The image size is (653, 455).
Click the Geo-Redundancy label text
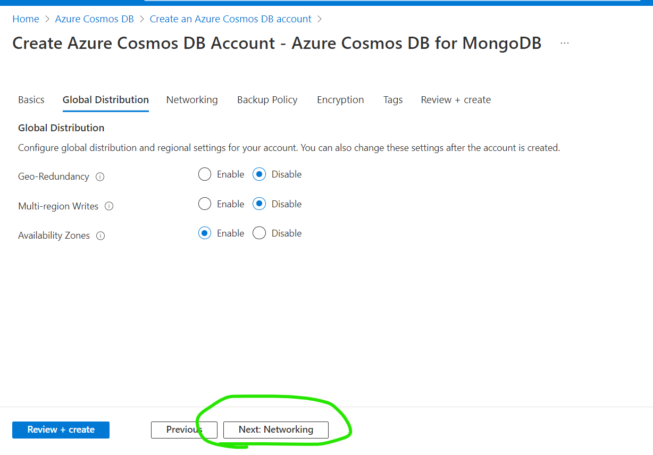[x=54, y=176]
